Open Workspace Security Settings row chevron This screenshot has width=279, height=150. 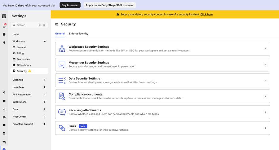(265, 49)
